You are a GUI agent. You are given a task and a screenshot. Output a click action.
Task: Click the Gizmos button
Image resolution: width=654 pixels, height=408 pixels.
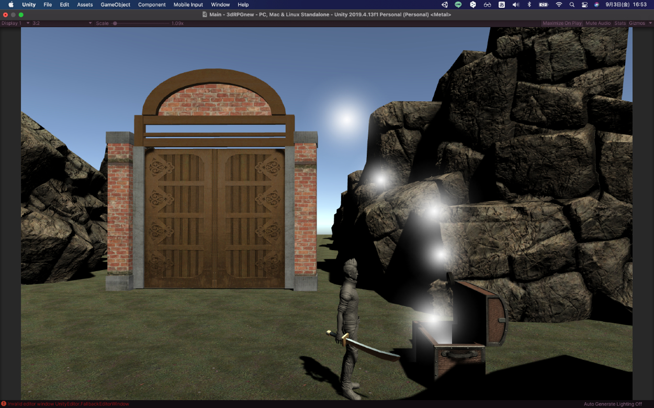(x=637, y=24)
